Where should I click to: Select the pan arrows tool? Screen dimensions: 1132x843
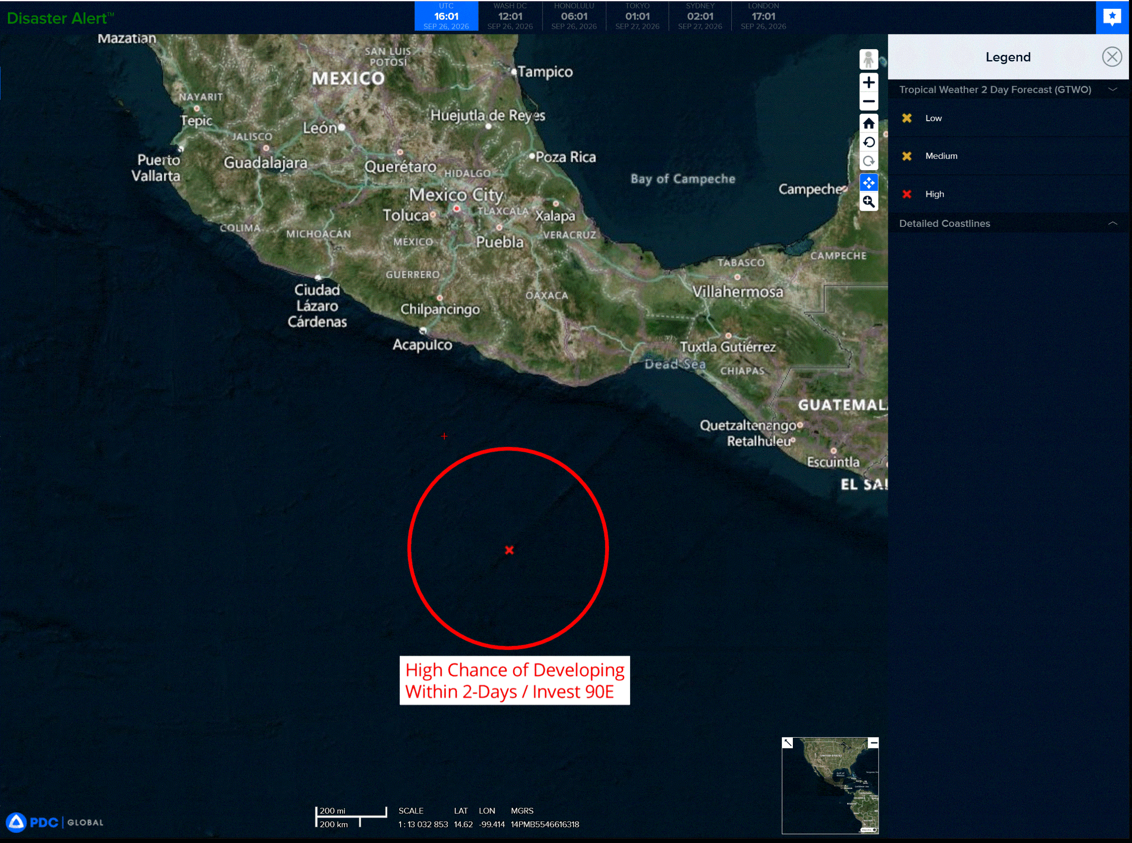(x=868, y=182)
